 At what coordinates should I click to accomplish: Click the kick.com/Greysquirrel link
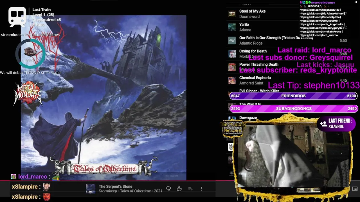coord(319,21)
